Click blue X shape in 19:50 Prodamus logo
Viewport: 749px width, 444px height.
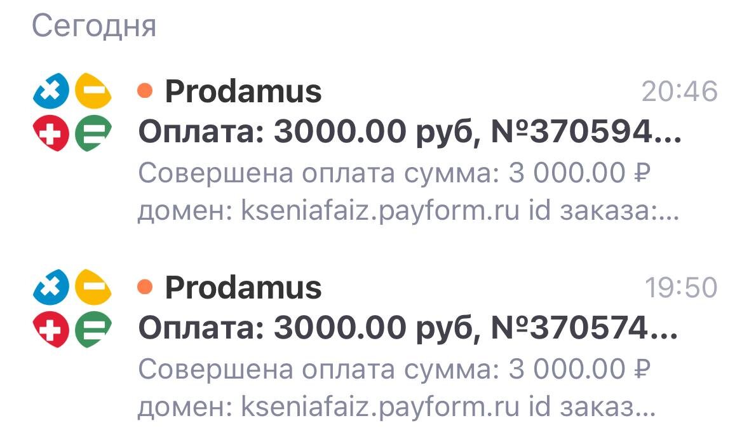(51, 288)
